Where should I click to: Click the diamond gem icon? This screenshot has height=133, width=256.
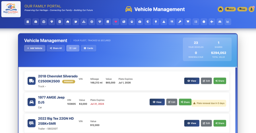point(52,22)
